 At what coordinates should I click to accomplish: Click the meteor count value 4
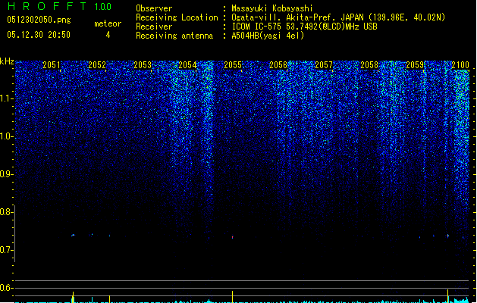(x=108, y=35)
